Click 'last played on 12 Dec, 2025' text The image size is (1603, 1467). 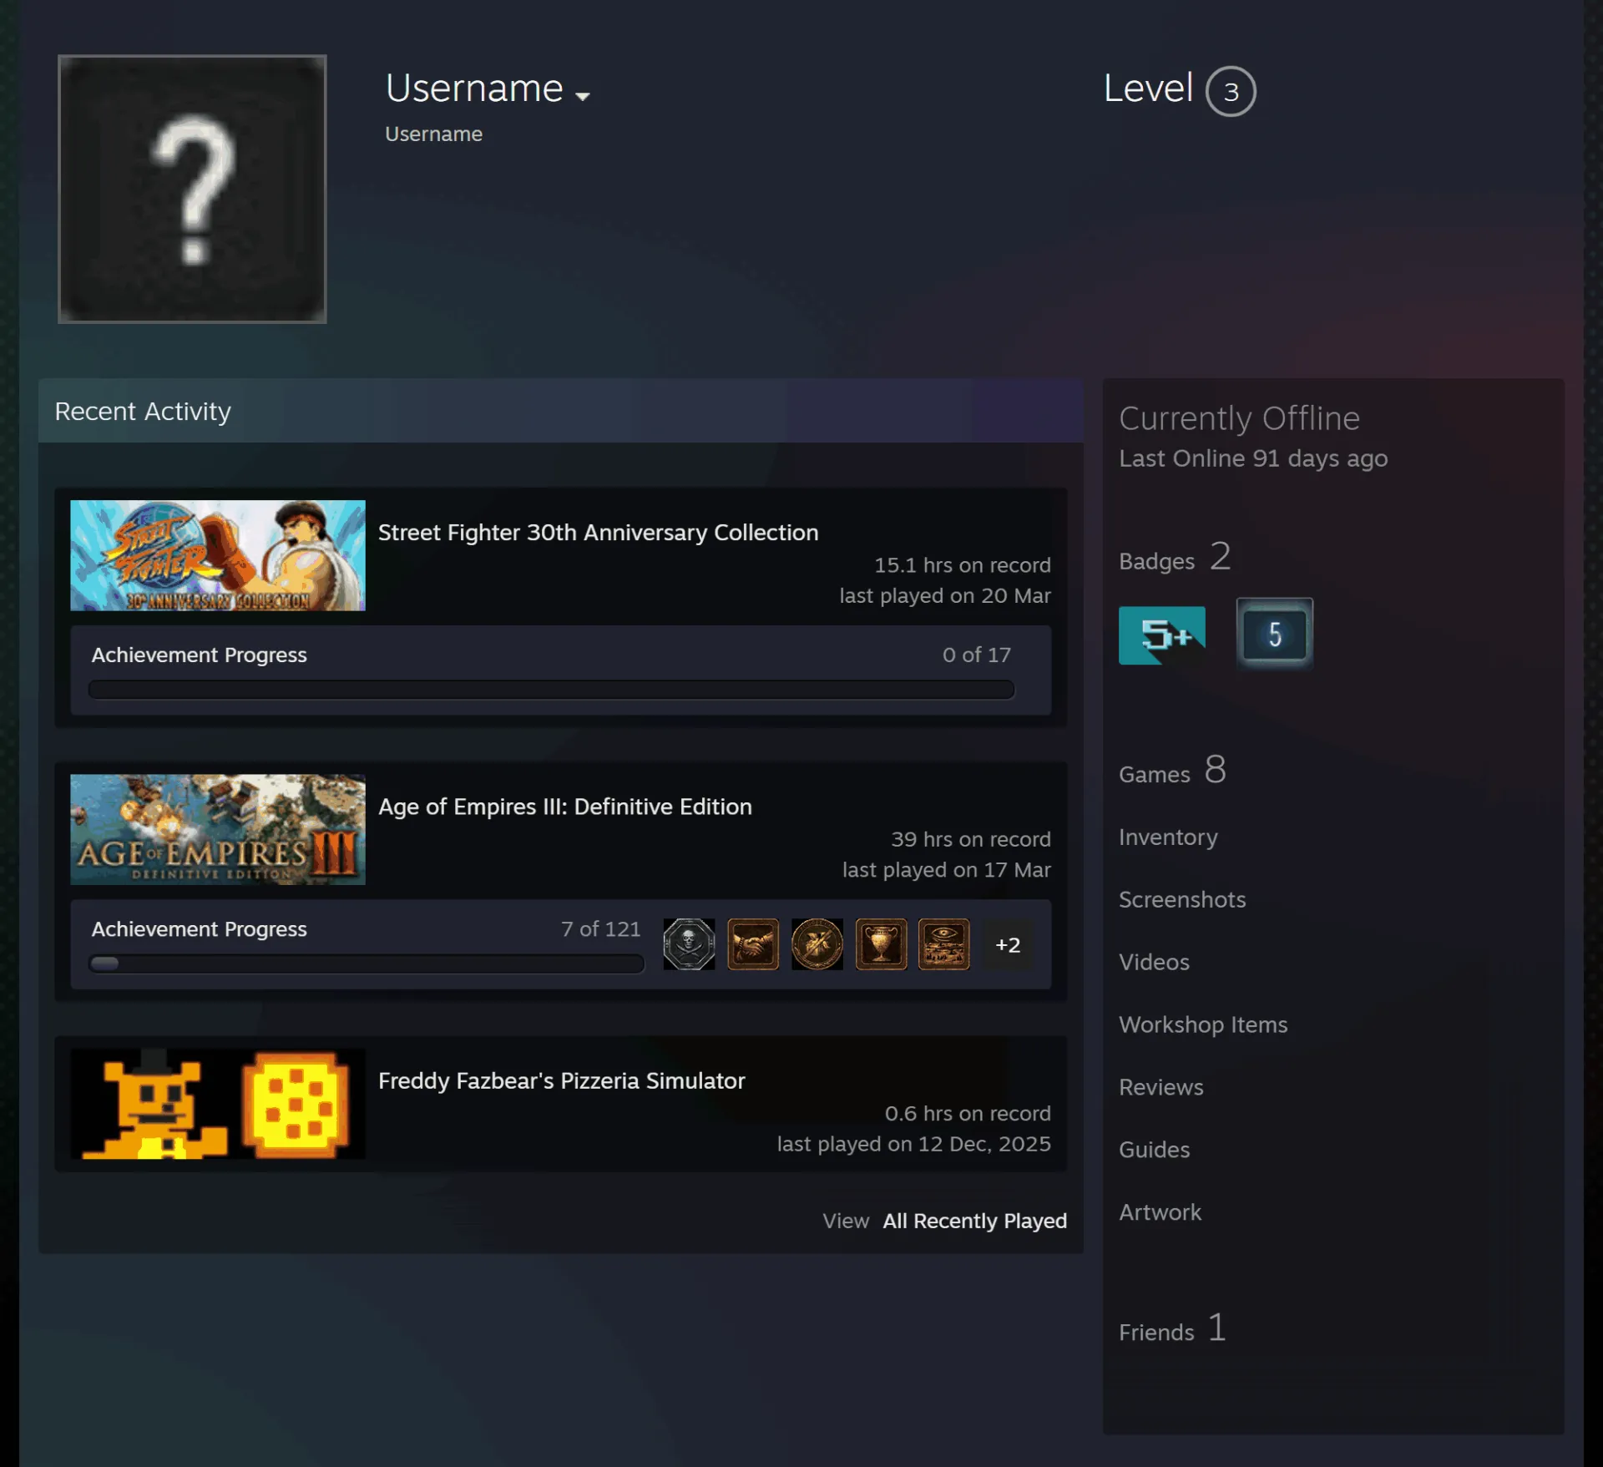914,1144
